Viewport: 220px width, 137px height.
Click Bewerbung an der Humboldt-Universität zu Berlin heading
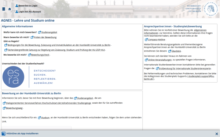(x=32, y=94)
